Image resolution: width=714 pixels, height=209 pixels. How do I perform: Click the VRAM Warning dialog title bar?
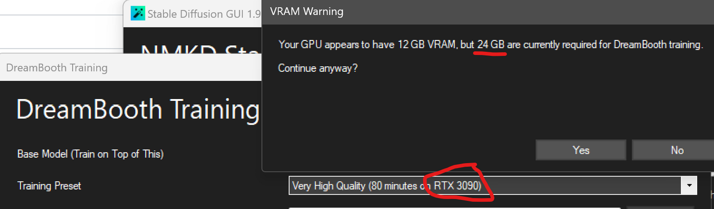pyautogui.click(x=488, y=12)
